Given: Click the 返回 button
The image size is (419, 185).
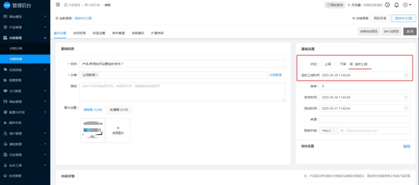Looking at the screenshot, I should tap(410, 31).
